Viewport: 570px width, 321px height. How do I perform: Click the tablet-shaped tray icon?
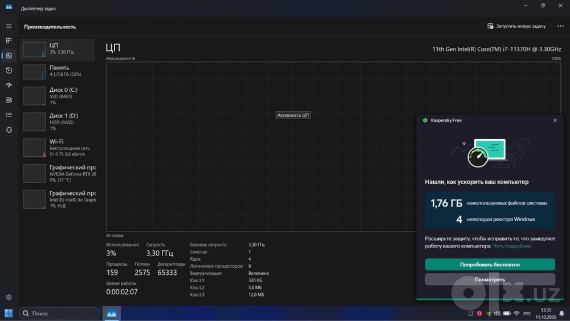[470, 313]
